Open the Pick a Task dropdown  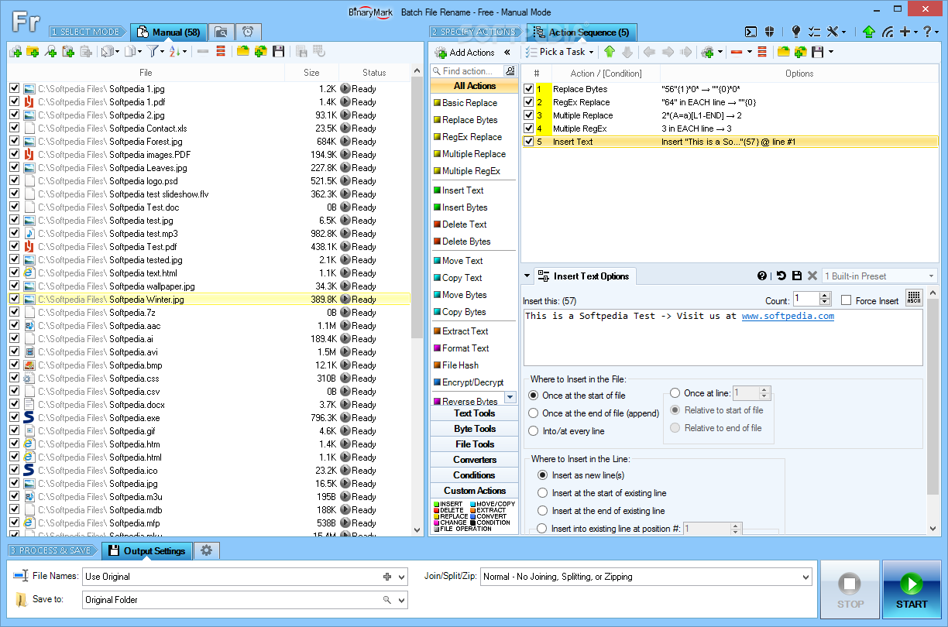(x=559, y=52)
